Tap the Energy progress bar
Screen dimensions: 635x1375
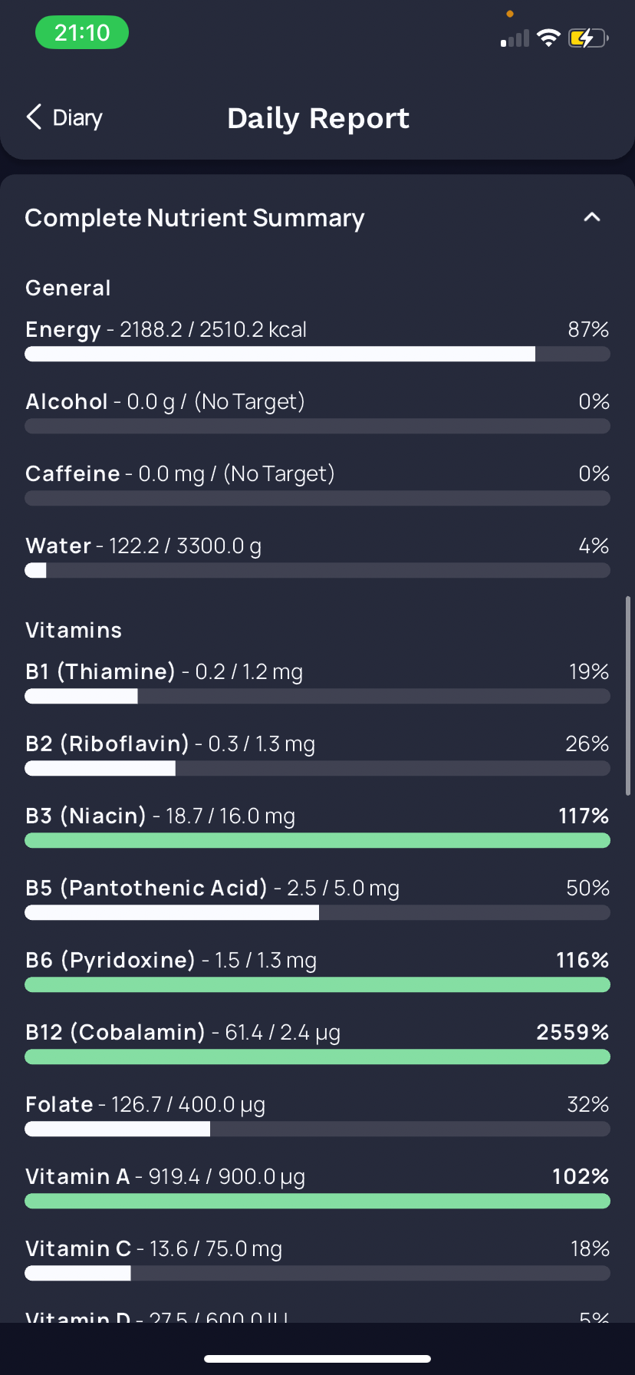317,354
